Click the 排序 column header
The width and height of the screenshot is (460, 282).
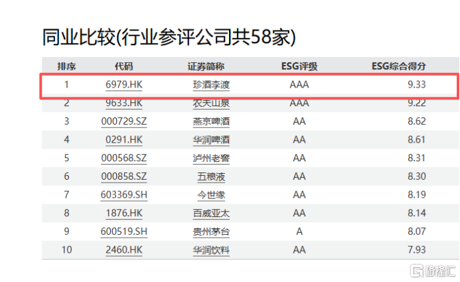click(x=66, y=66)
